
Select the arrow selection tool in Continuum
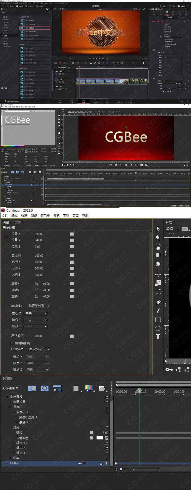[158, 229]
